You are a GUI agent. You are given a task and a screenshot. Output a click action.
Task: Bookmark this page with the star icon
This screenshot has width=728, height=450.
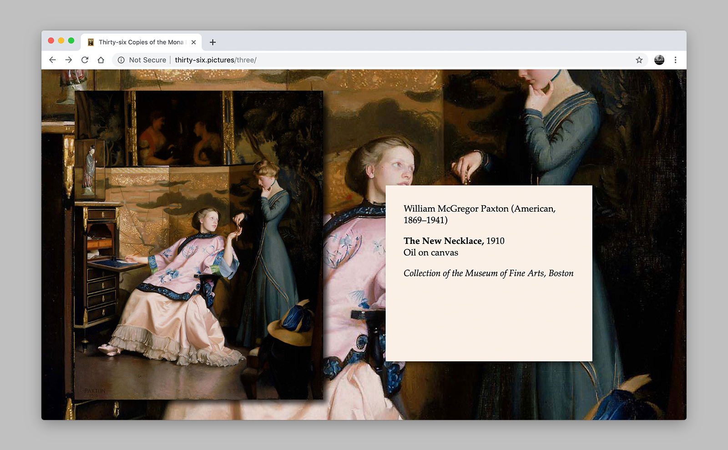[639, 60]
